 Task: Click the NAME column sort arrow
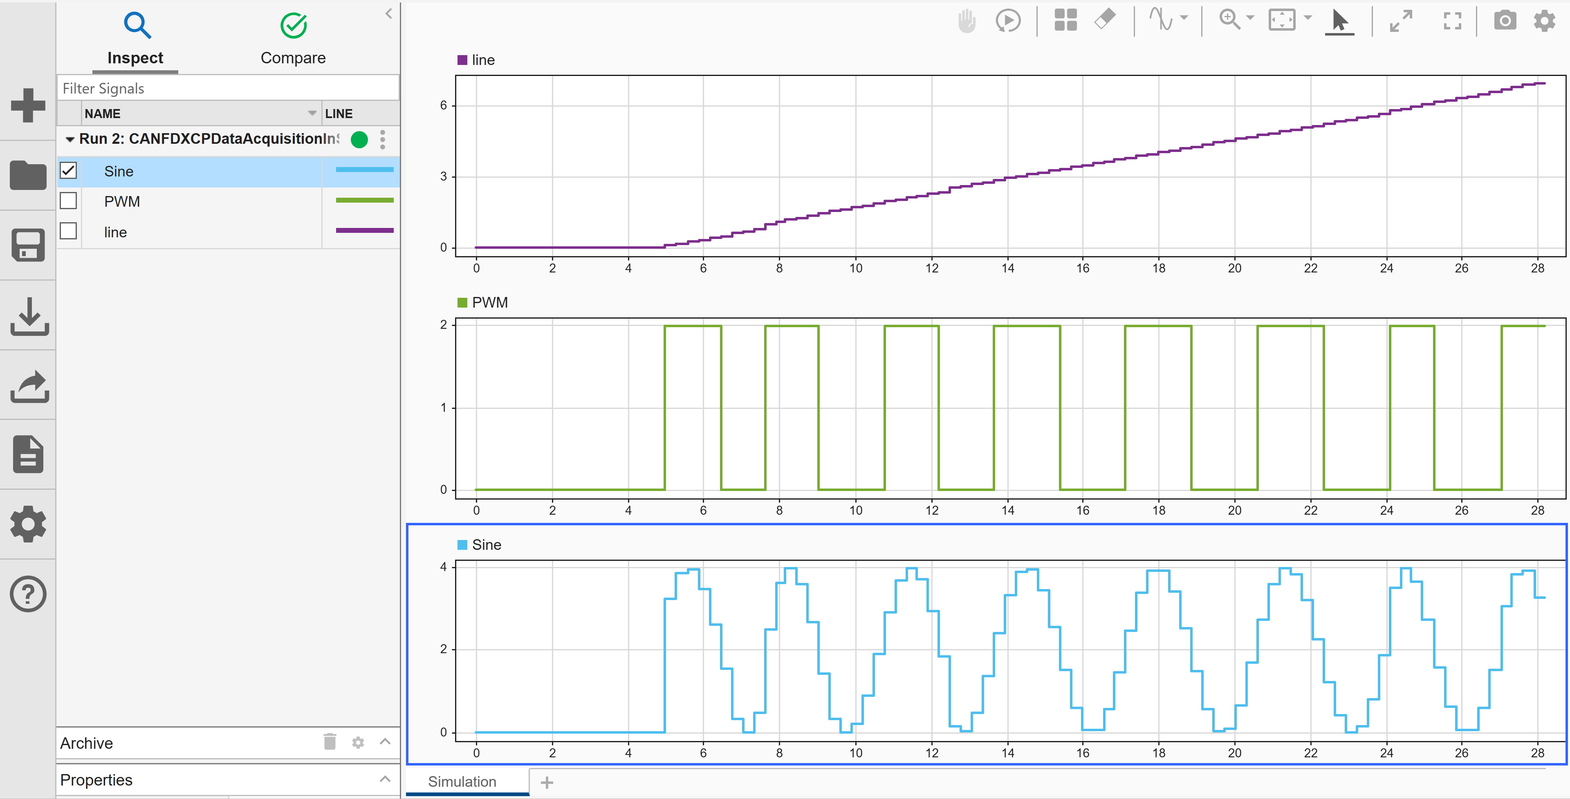pos(312,113)
